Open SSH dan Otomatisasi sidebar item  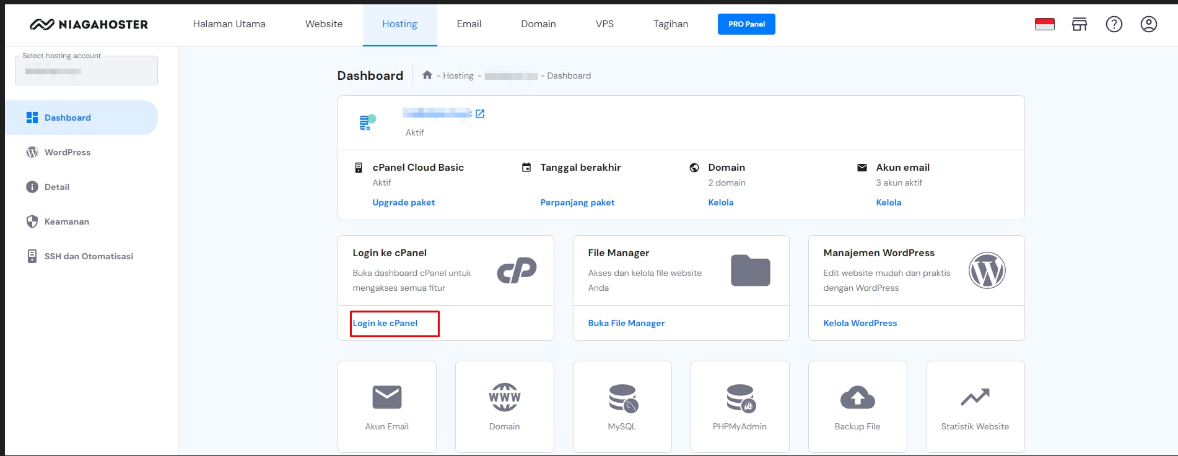[x=88, y=256]
